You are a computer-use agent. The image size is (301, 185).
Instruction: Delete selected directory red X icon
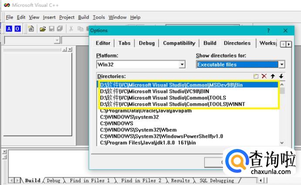click(264, 76)
